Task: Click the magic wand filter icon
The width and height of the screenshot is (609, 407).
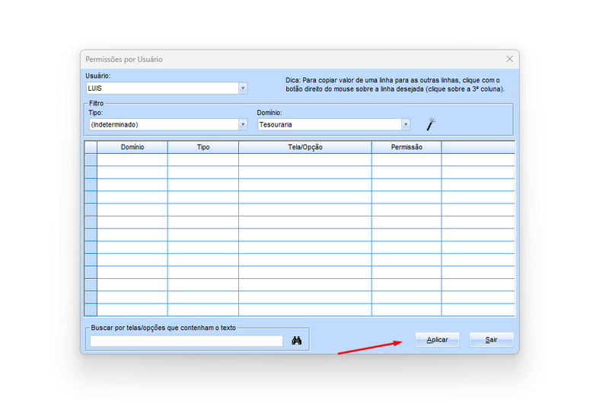Action: click(x=431, y=124)
